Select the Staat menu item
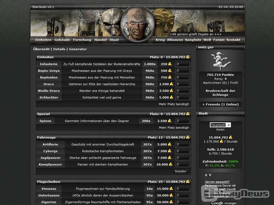 tap(114, 40)
